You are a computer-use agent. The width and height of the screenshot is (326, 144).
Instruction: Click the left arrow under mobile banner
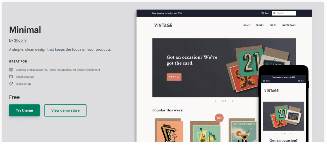277,134
